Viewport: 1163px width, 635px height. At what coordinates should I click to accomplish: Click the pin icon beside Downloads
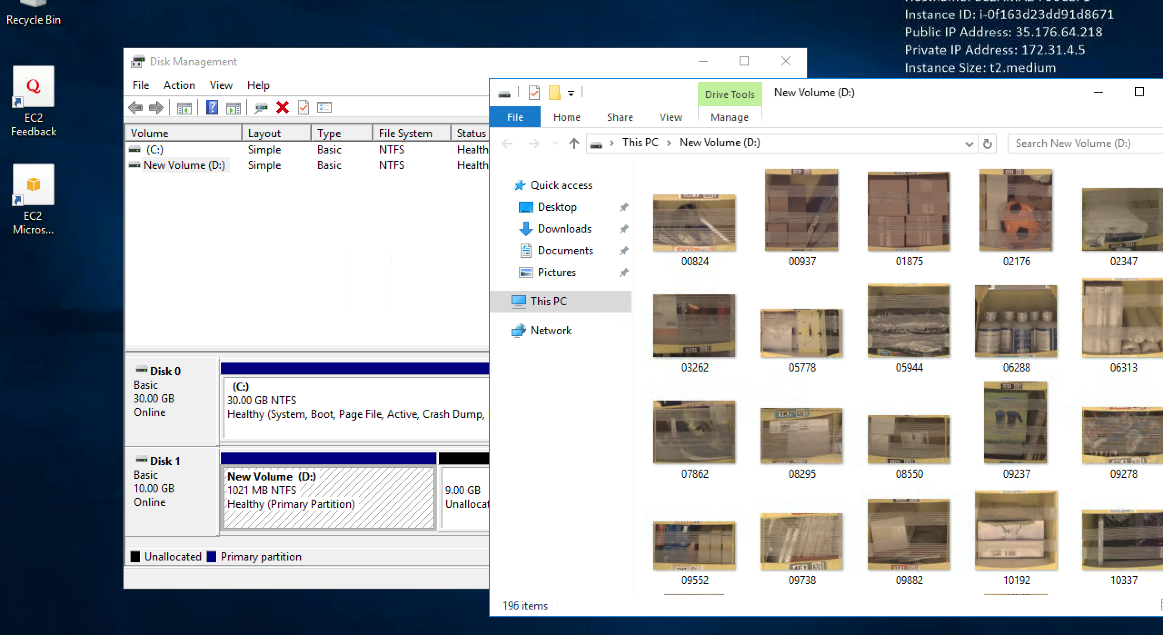(x=624, y=229)
